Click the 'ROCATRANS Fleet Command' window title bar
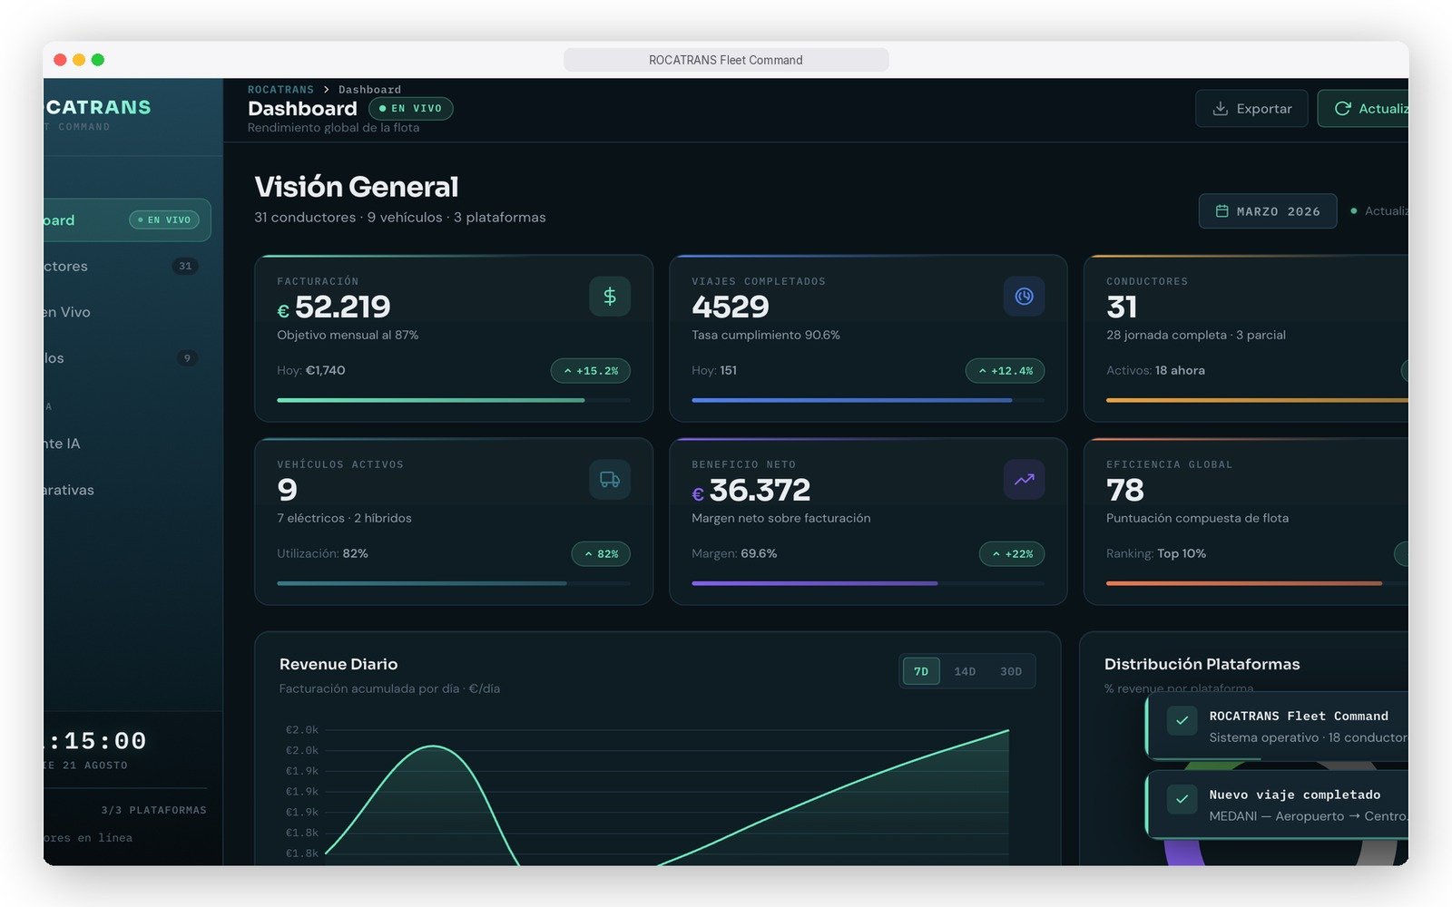This screenshot has height=907, width=1452. click(x=726, y=60)
